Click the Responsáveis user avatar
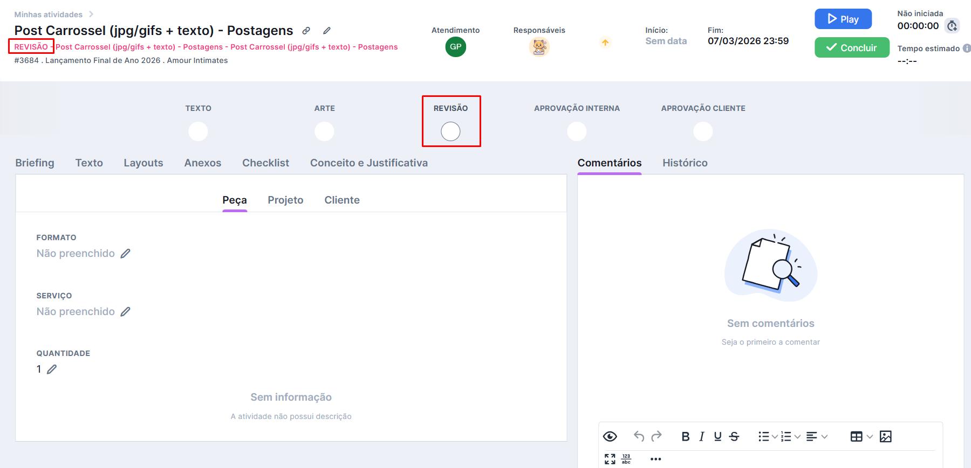 pyautogui.click(x=539, y=47)
